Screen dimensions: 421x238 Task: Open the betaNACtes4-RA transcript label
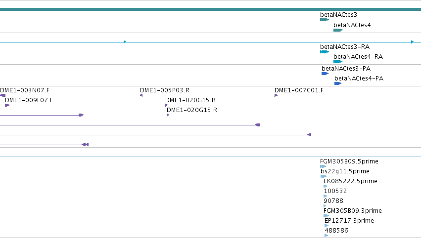(358, 57)
